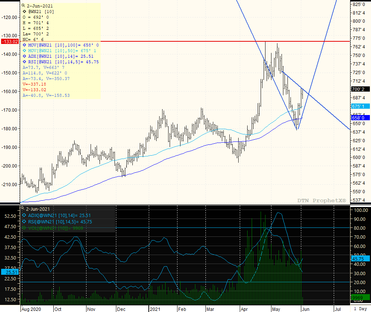Click the blue 45.75 RSI value tag
Screen dimensions: 371x312
coord(360,258)
